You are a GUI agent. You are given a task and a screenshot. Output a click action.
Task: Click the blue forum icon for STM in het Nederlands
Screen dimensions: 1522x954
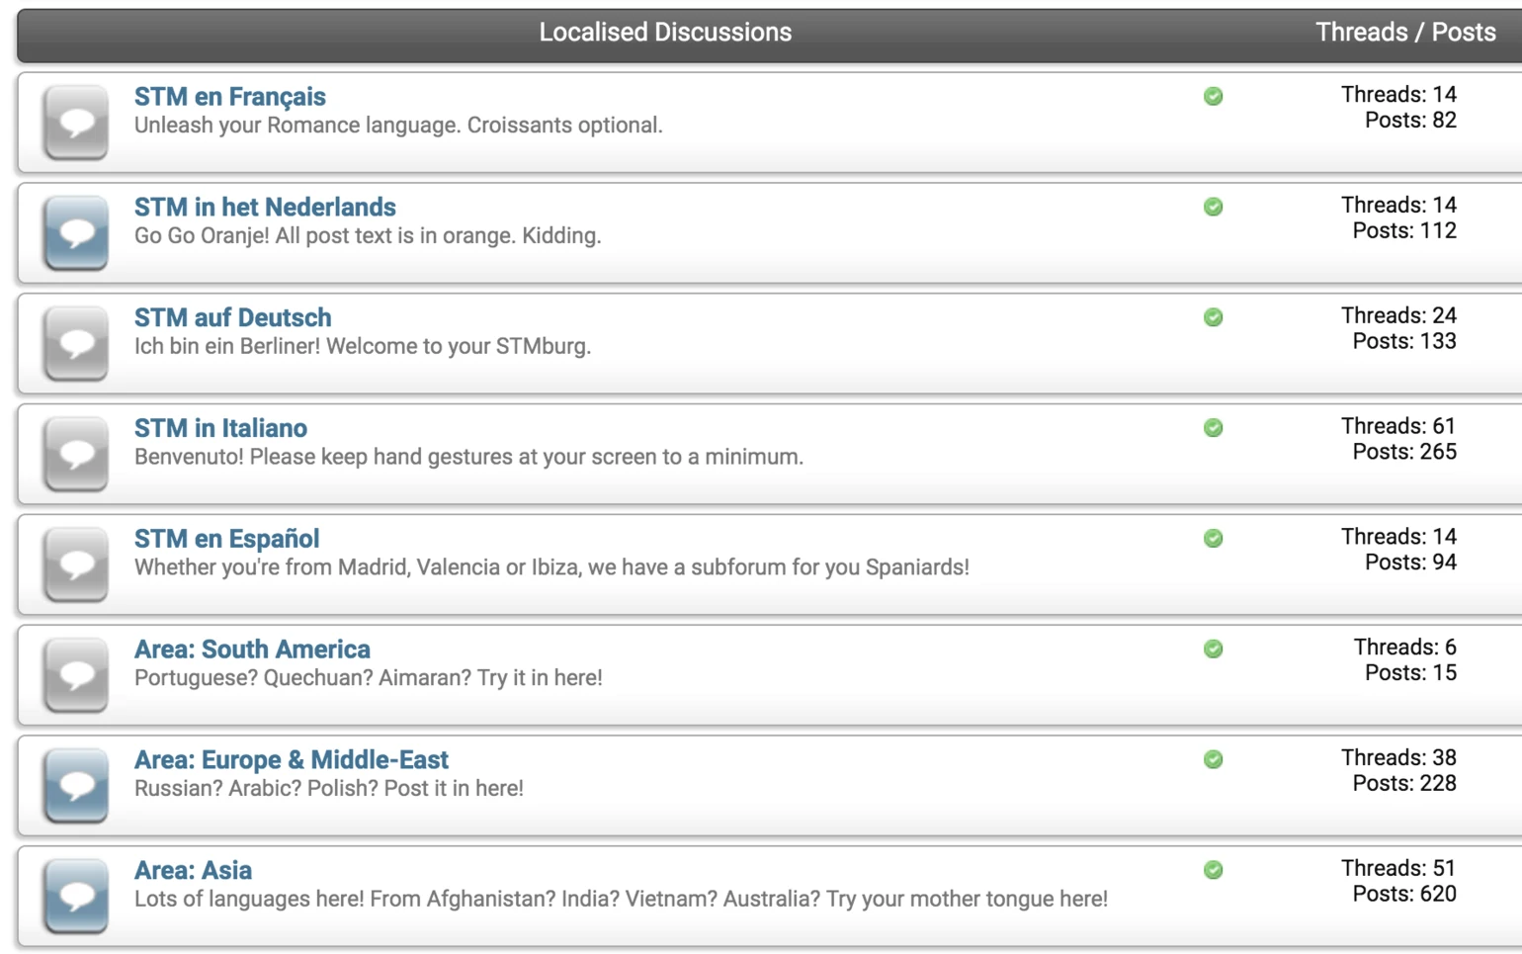tap(74, 232)
